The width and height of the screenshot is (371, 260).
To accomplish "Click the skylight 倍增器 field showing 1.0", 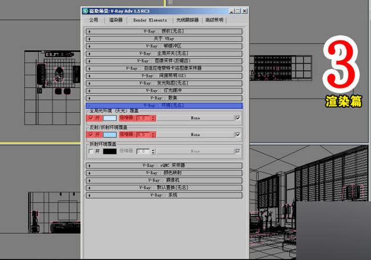I will [x=143, y=118].
